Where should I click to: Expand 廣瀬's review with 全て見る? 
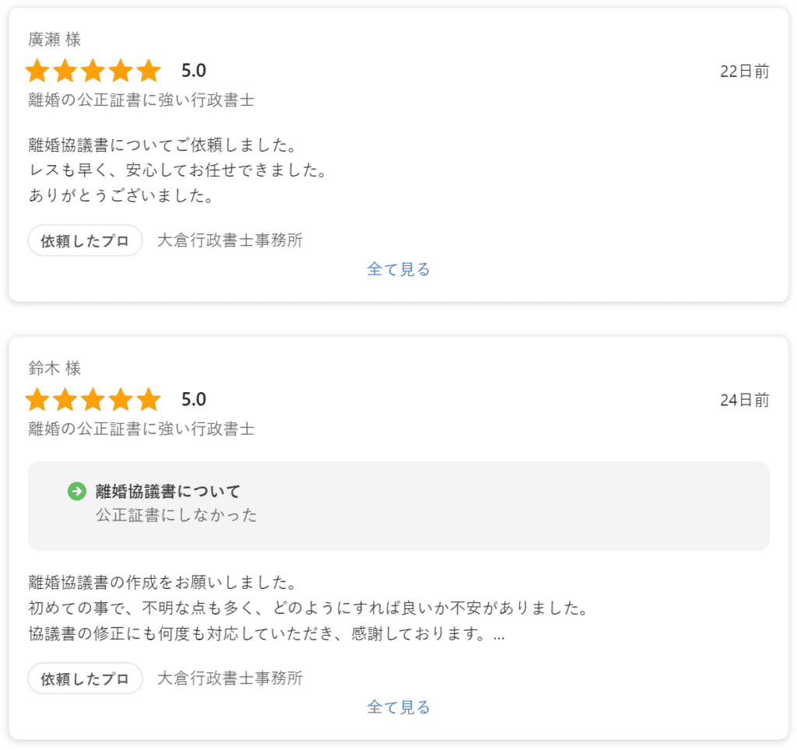(x=398, y=269)
